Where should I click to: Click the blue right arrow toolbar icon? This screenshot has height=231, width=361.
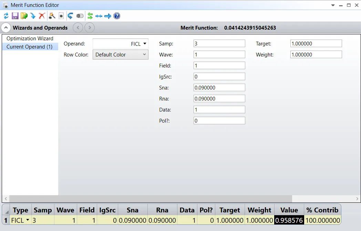pyautogui.click(x=107, y=16)
